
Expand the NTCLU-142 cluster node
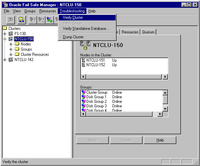(x=5, y=60)
